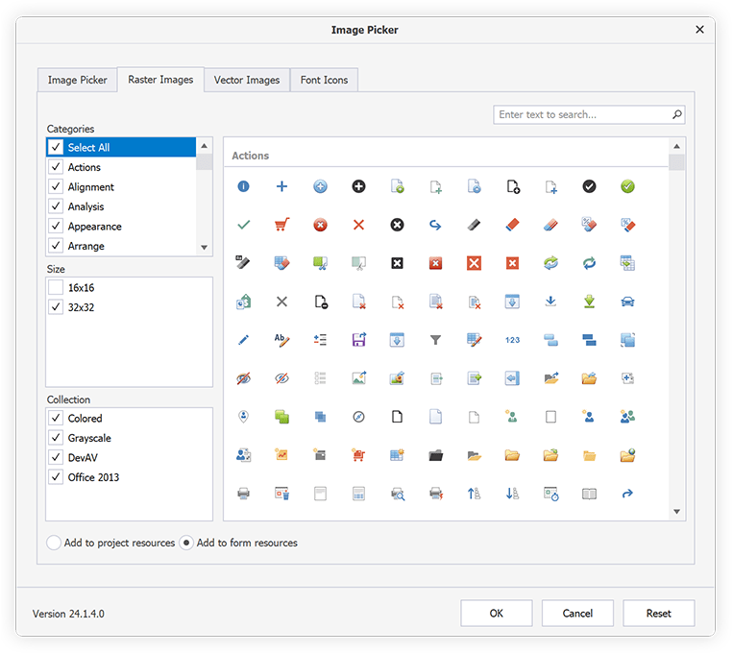Image resolution: width=733 pixels, height=653 pixels.
Task: Choose the 123 numbering icon
Action: point(512,340)
